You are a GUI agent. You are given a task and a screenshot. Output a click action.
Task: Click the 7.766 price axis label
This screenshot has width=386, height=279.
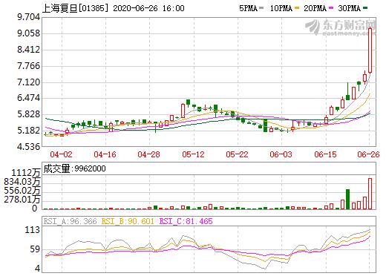click(28, 66)
